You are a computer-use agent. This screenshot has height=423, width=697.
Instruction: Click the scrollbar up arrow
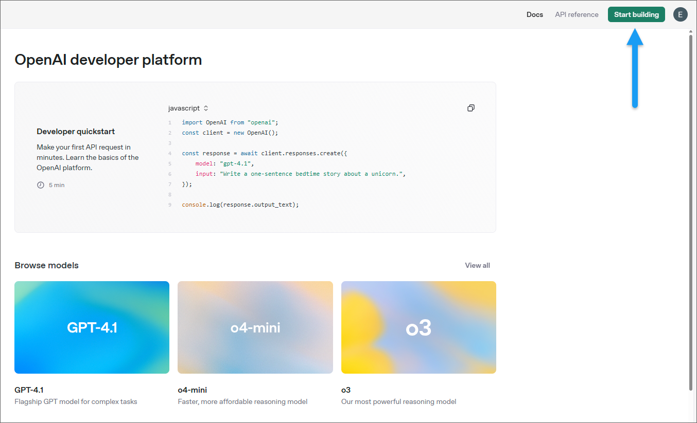(691, 31)
